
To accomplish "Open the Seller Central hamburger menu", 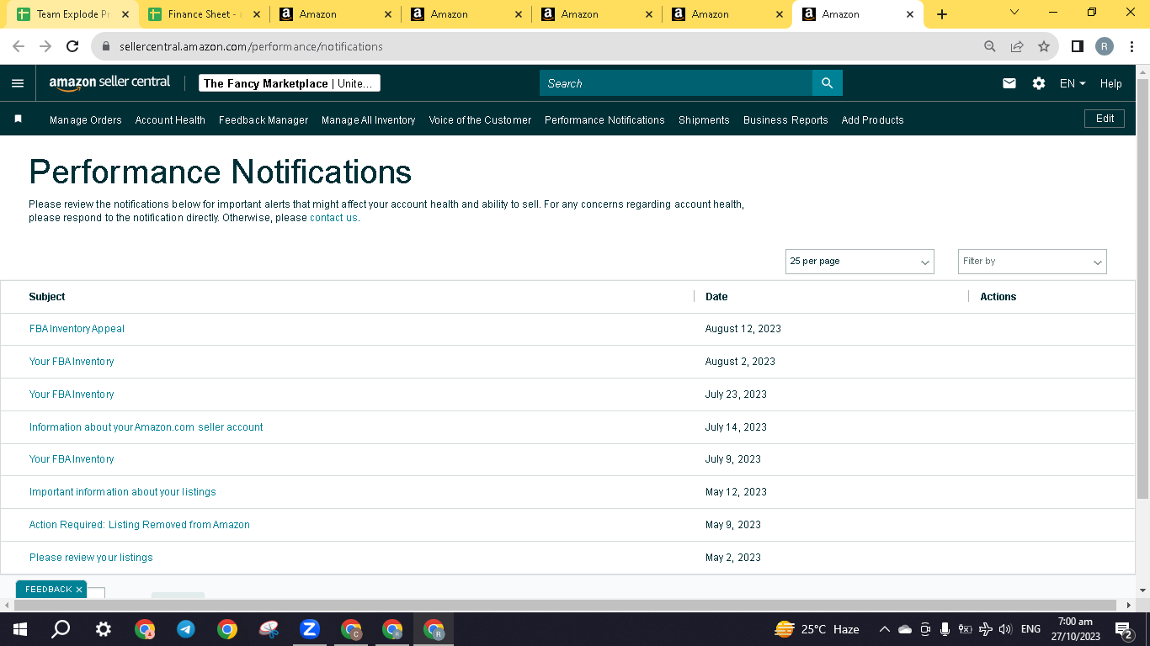I will 18,83.
